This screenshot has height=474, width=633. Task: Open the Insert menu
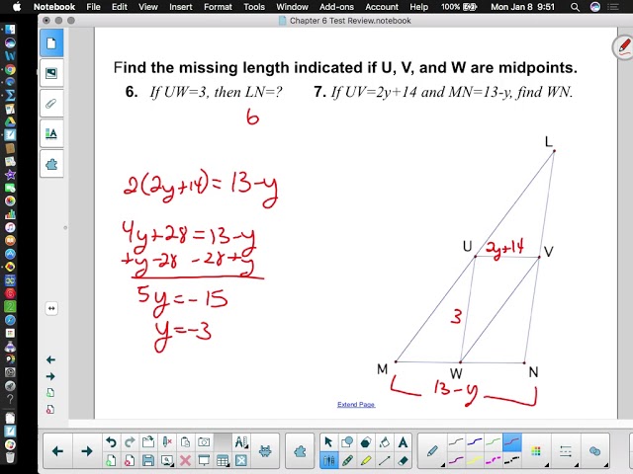(180, 7)
